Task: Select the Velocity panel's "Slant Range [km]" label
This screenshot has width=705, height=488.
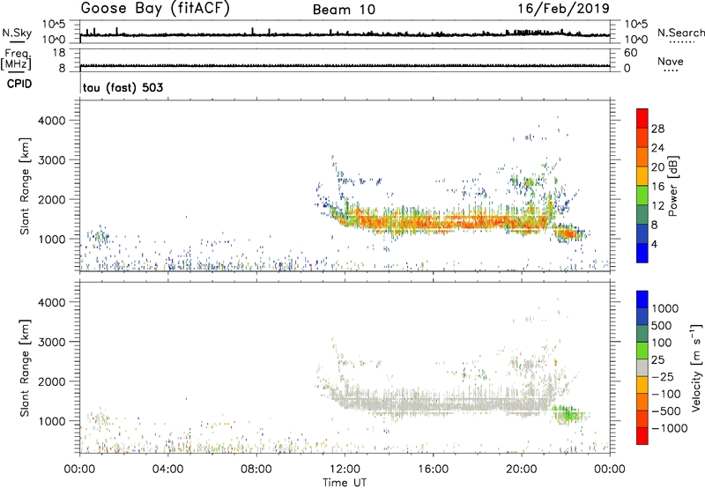Action: pyautogui.click(x=25, y=367)
